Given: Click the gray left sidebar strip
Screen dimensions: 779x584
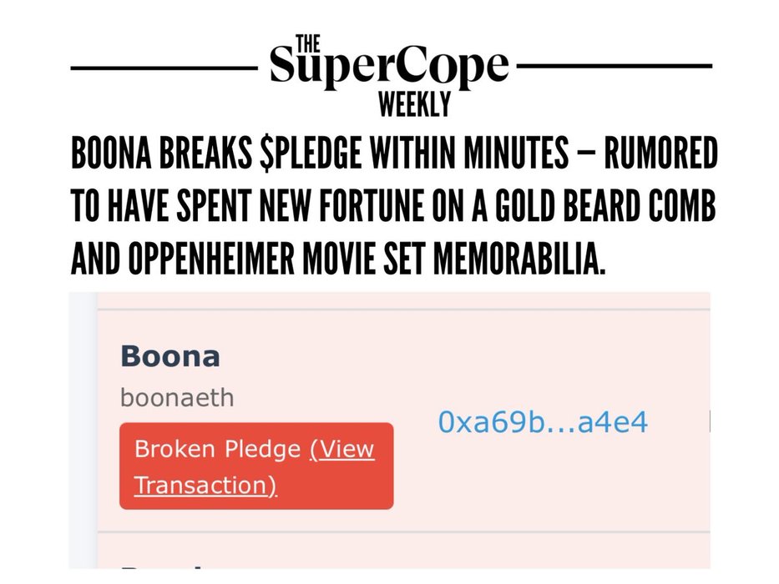Looking at the screenshot, I should 83,430.
